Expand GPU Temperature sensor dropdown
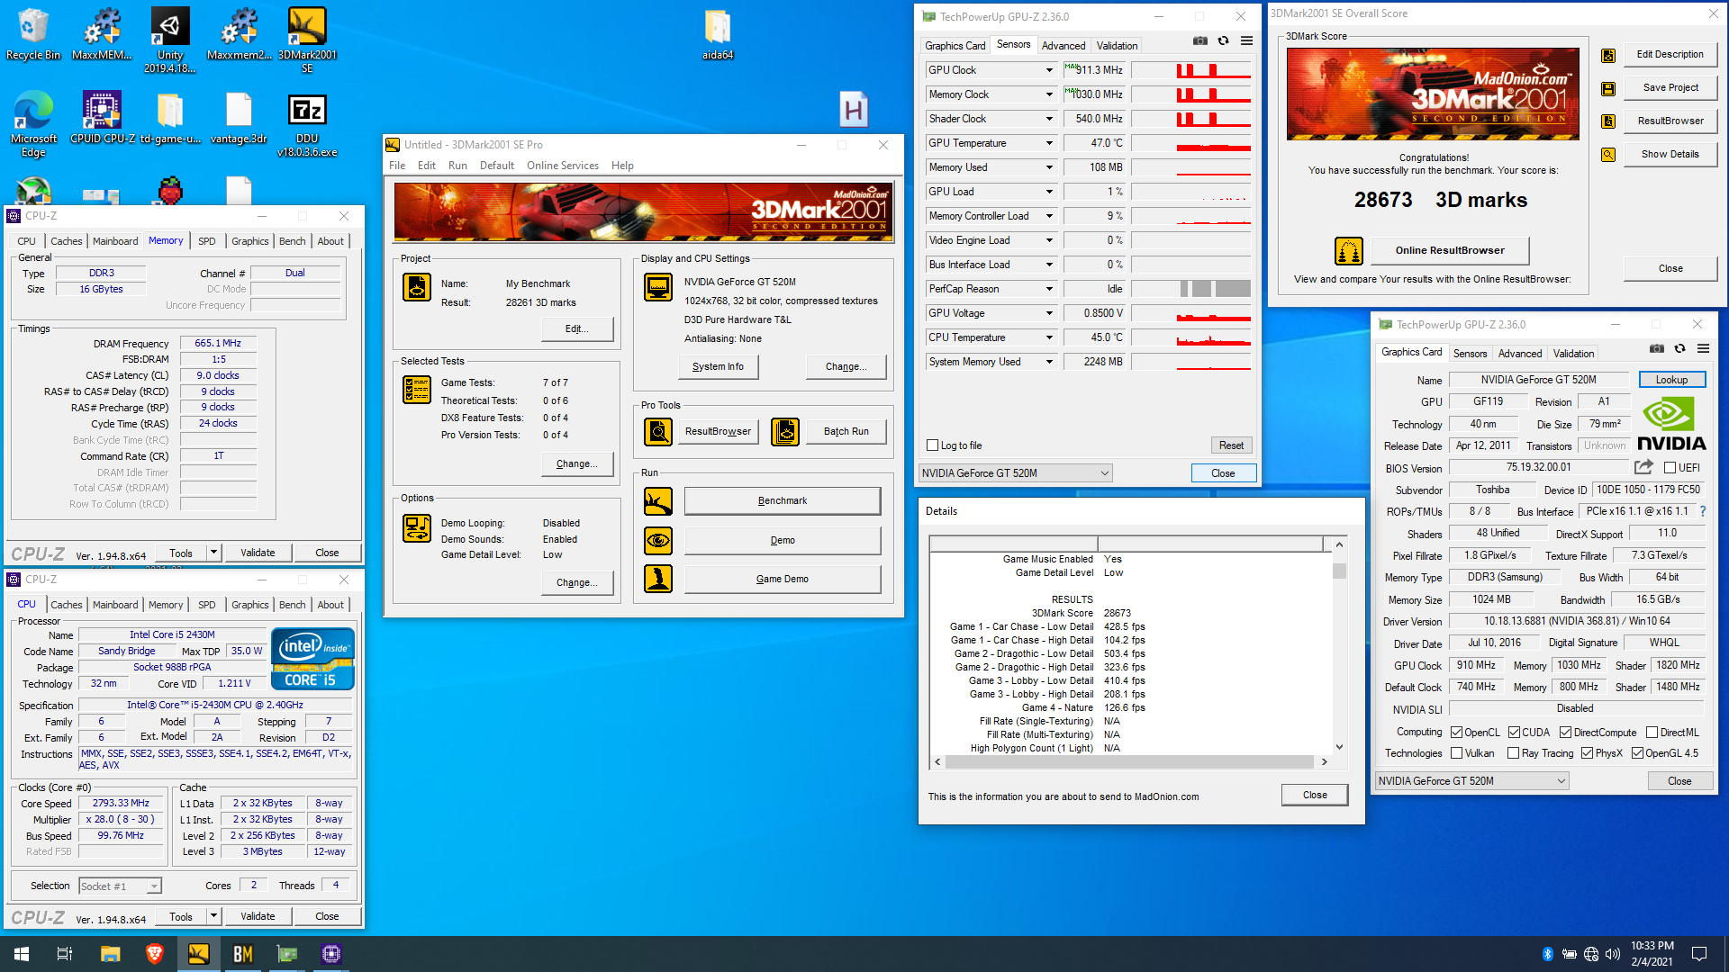 [x=1049, y=143]
